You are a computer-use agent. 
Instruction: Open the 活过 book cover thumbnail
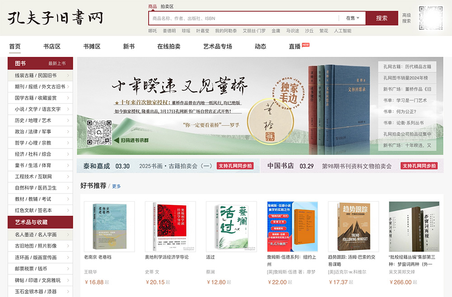(x=231, y=227)
